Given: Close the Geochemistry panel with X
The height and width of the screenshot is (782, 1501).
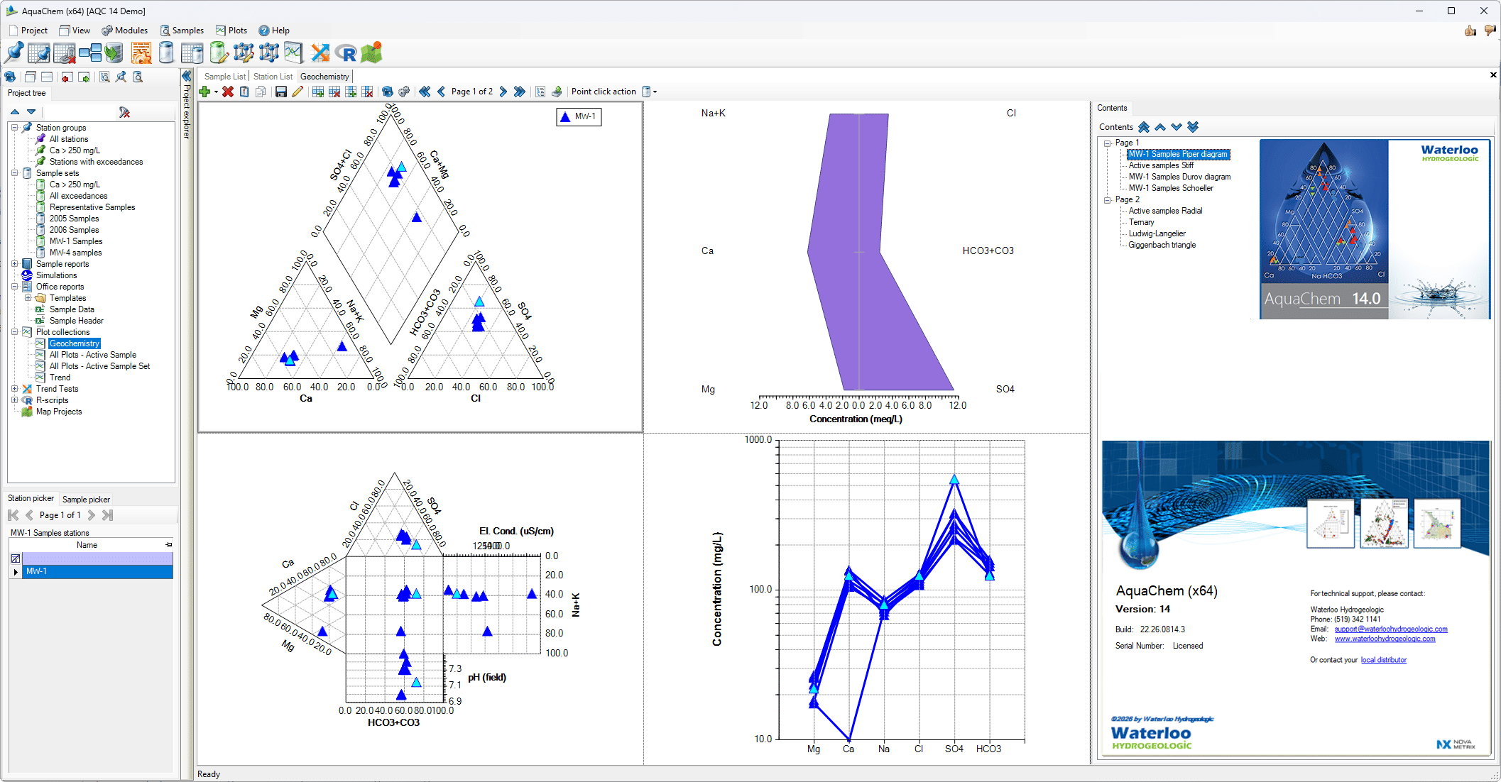Looking at the screenshot, I should [x=1493, y=75].
